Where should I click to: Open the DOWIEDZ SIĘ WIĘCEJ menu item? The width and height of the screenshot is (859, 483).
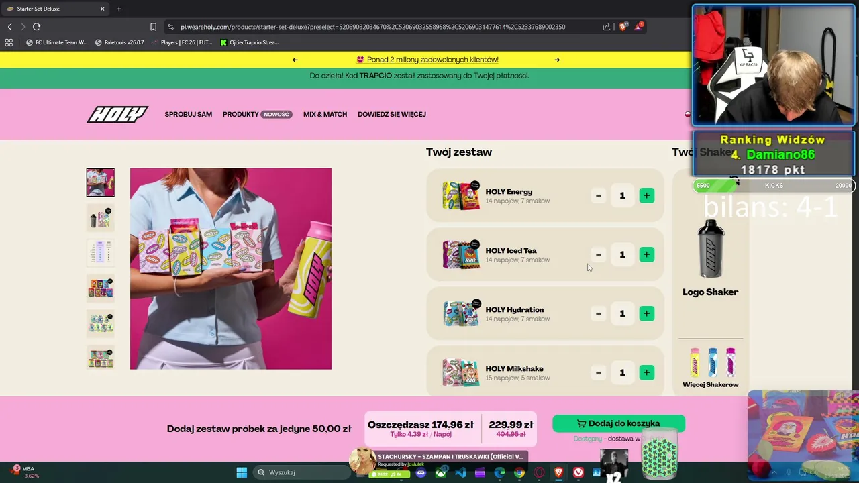392,114
